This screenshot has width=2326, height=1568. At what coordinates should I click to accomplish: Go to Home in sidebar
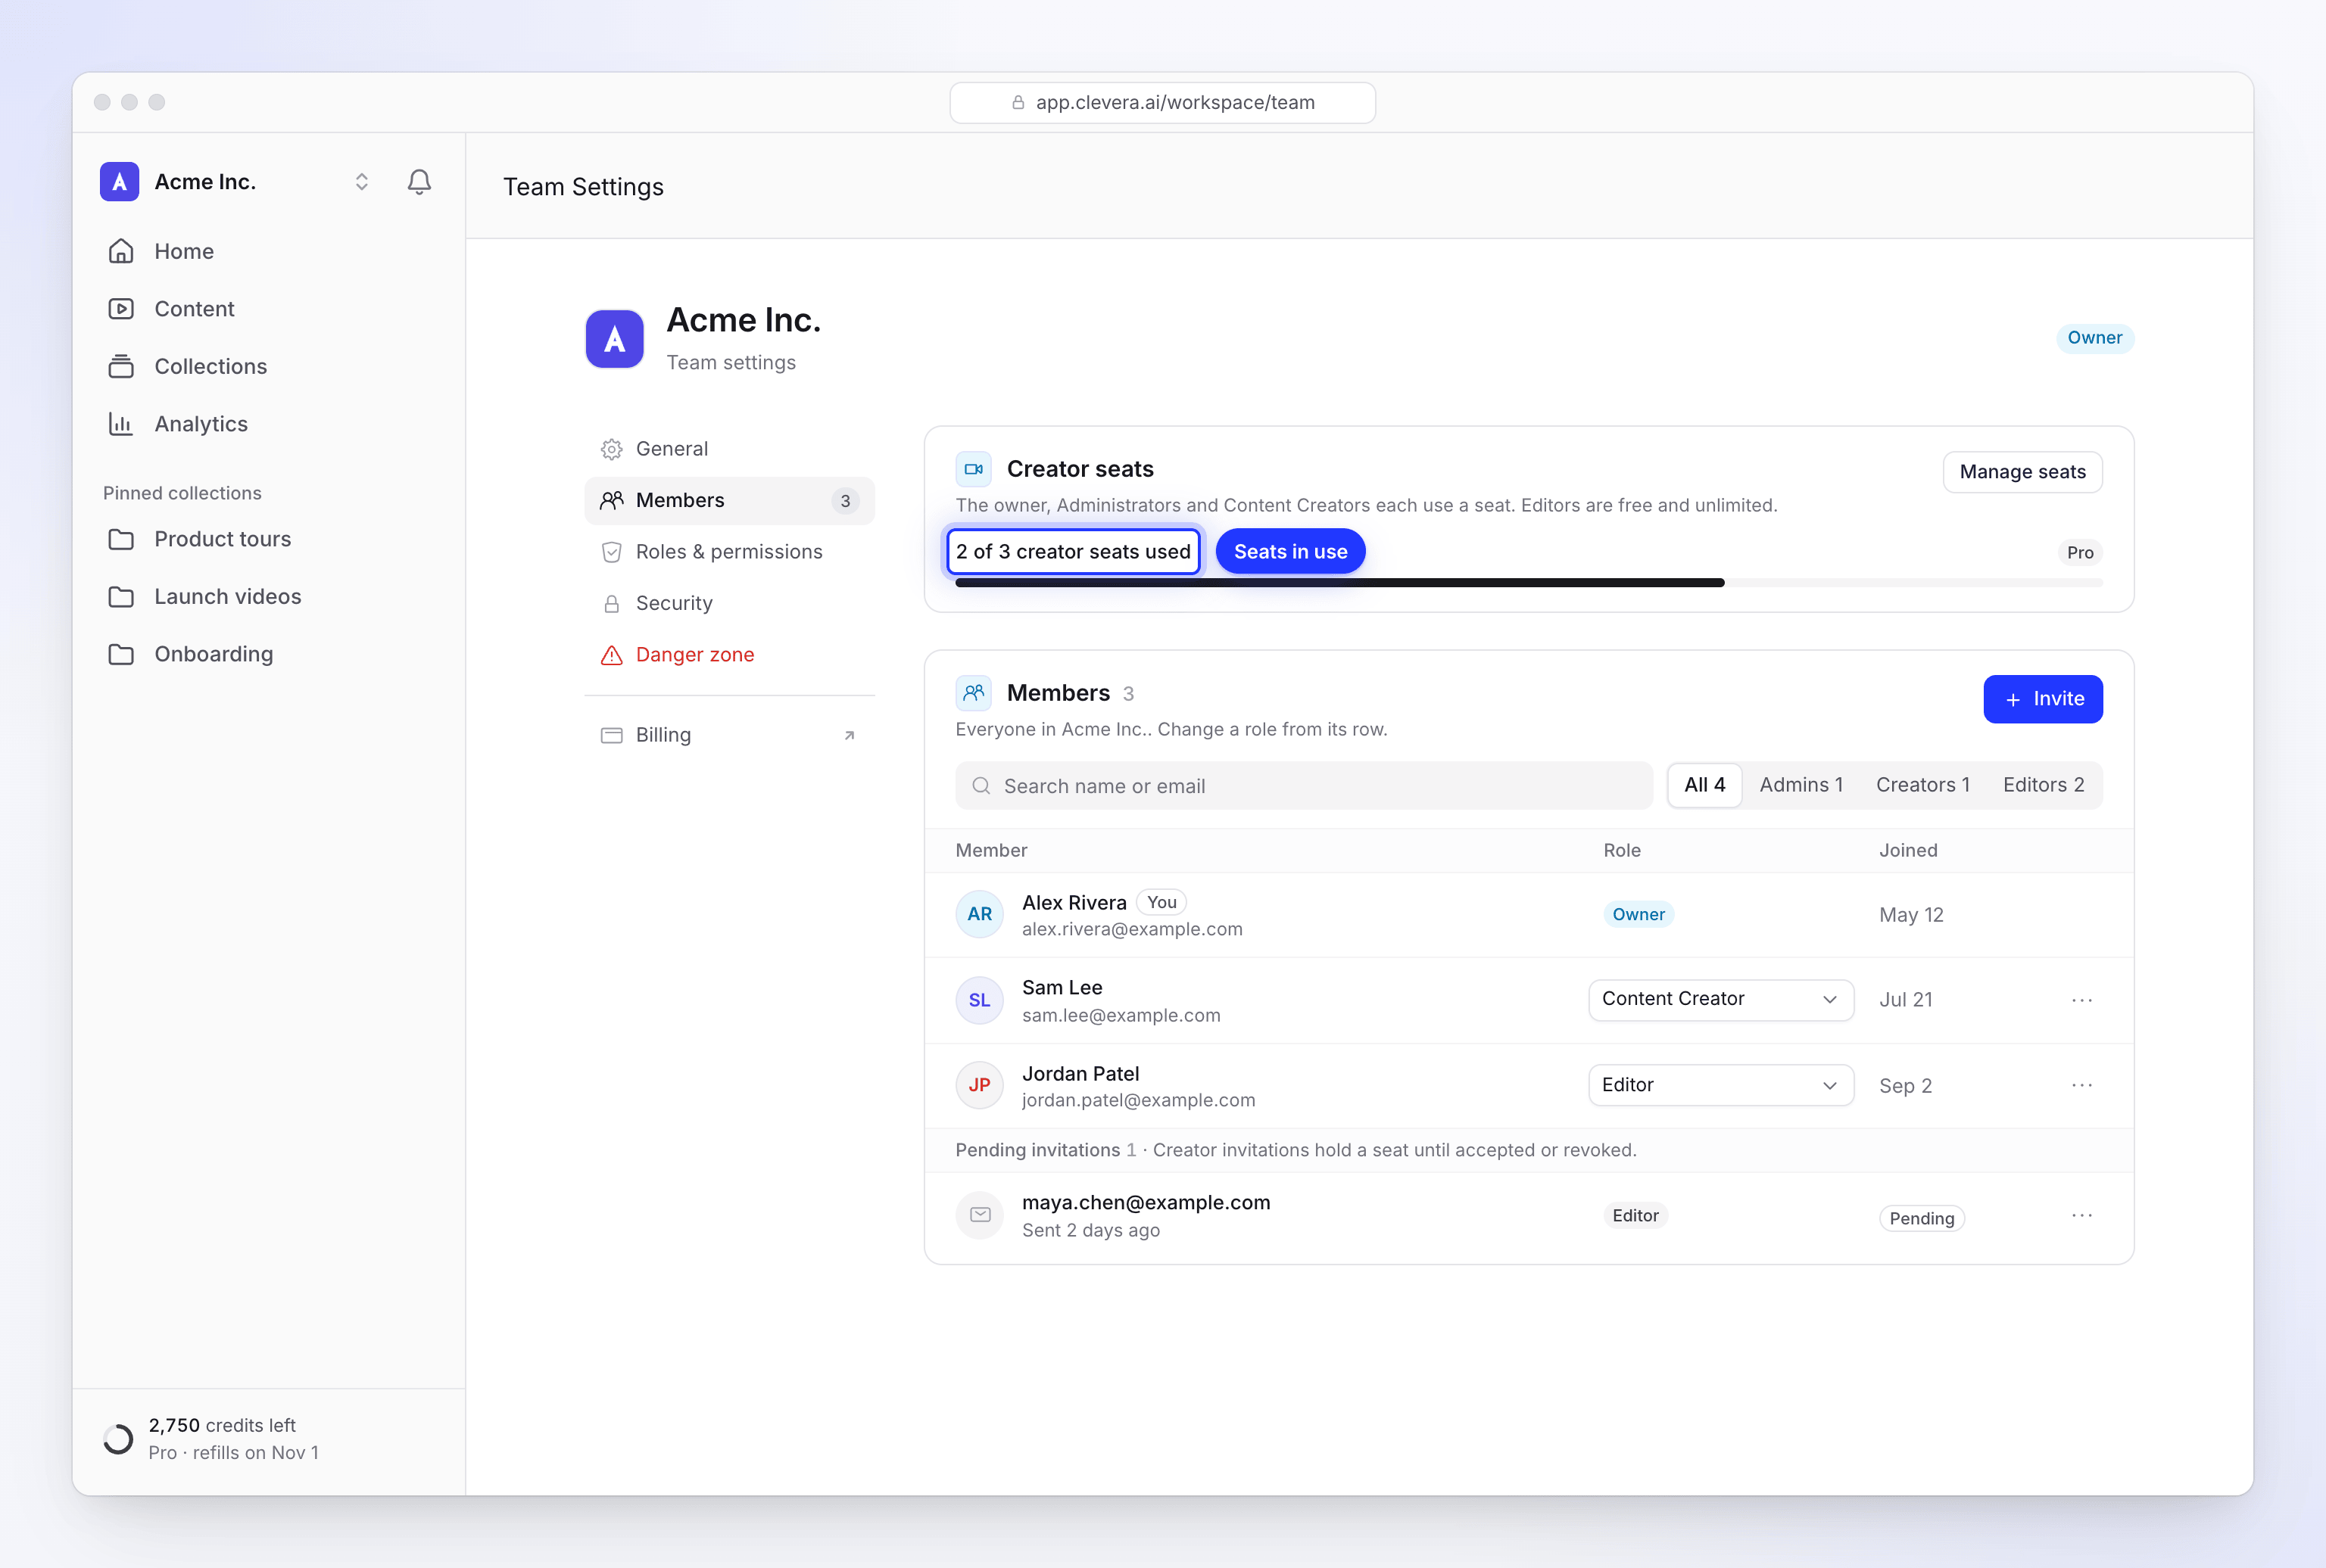(268, 251)
